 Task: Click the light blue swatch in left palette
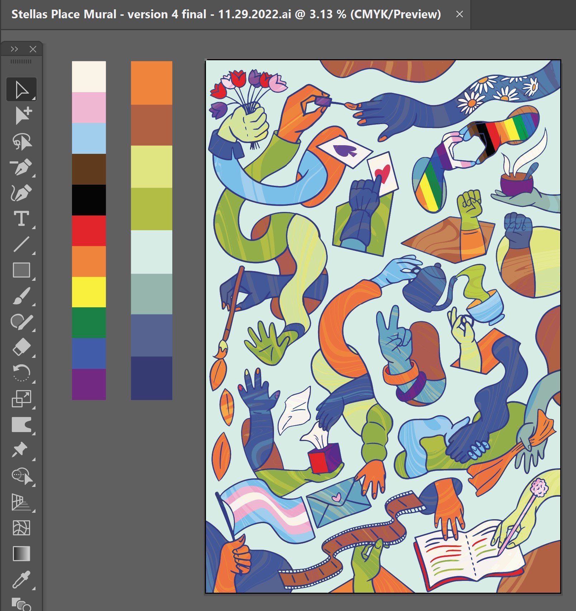pos(89,138)
